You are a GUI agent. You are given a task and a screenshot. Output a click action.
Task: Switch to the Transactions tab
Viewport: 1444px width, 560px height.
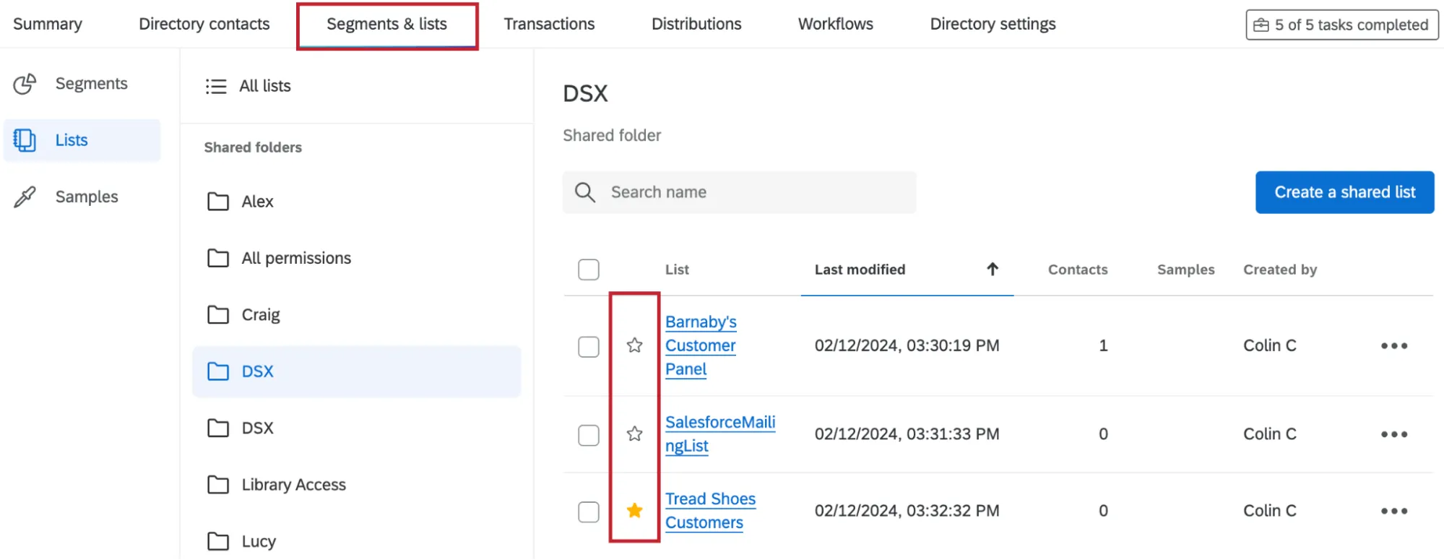pyautogui.click(x=549, y=24)
